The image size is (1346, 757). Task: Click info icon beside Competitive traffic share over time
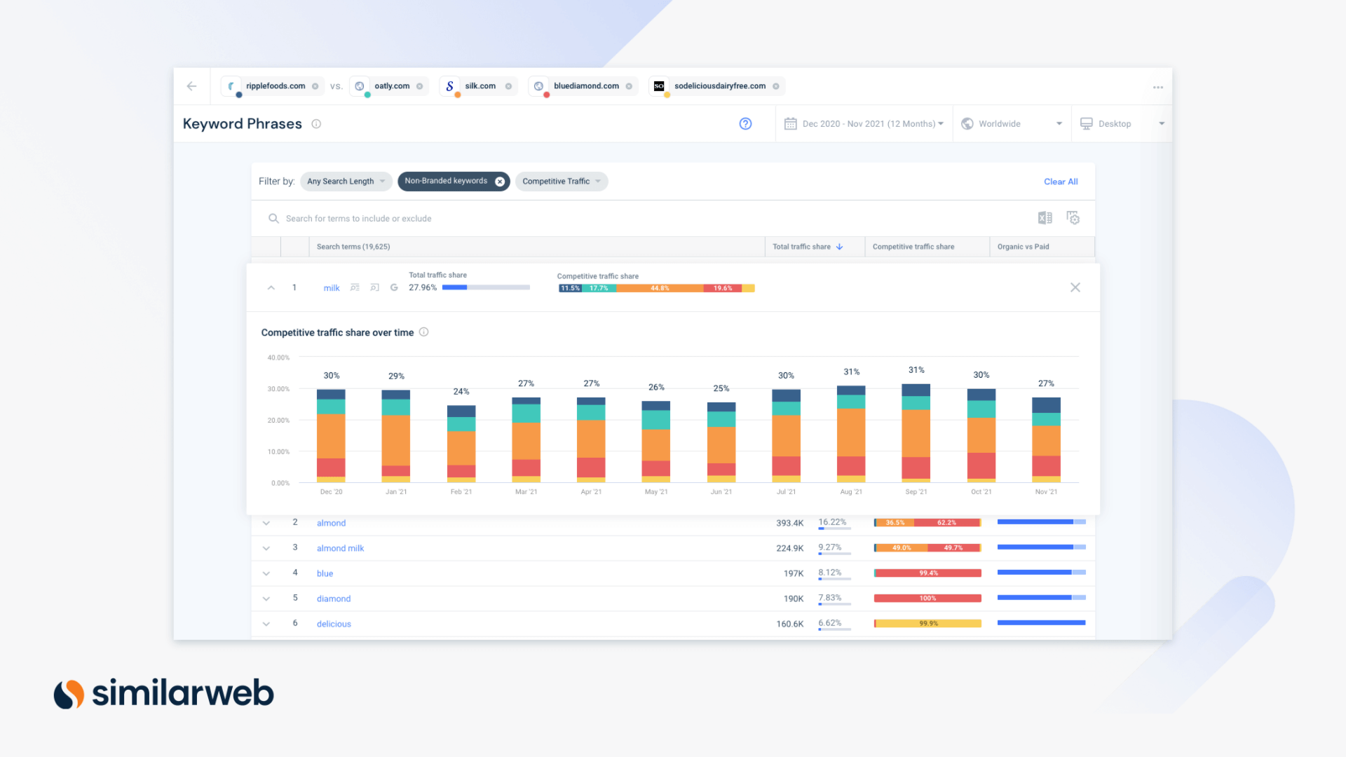point(423,332)
